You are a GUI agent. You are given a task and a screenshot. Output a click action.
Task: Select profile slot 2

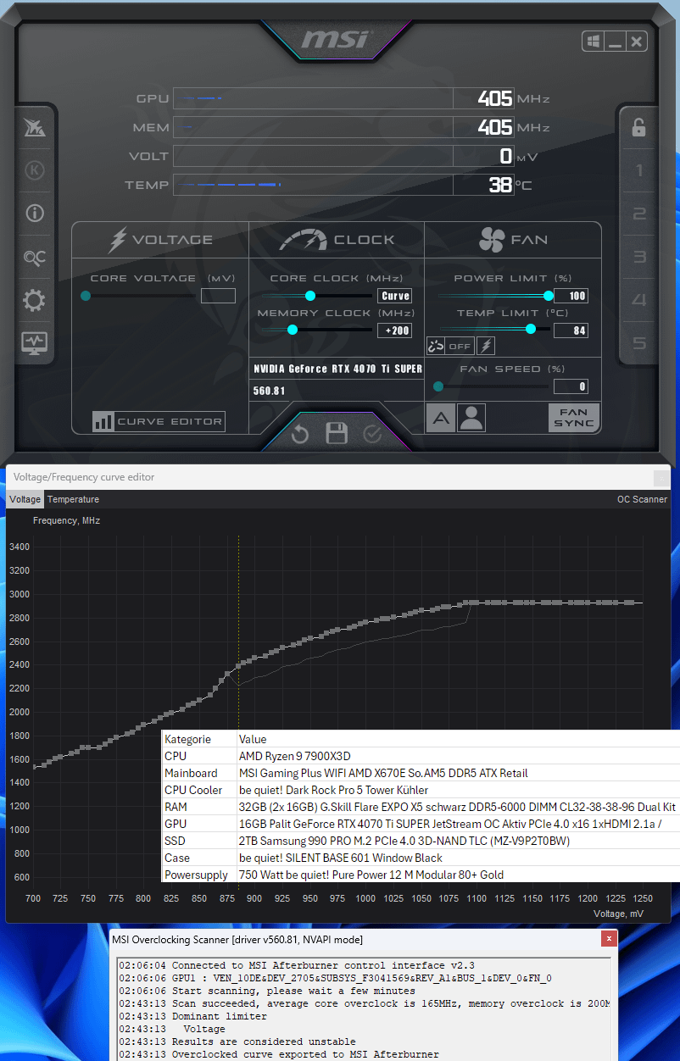[639, 214]
